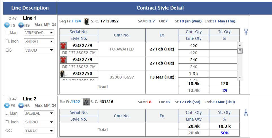Image resolution: width=272 pixels, height=138 pixels.
Task: Open L. Man dropdown showing JAISILAL
Action: (x=39, y=113)
